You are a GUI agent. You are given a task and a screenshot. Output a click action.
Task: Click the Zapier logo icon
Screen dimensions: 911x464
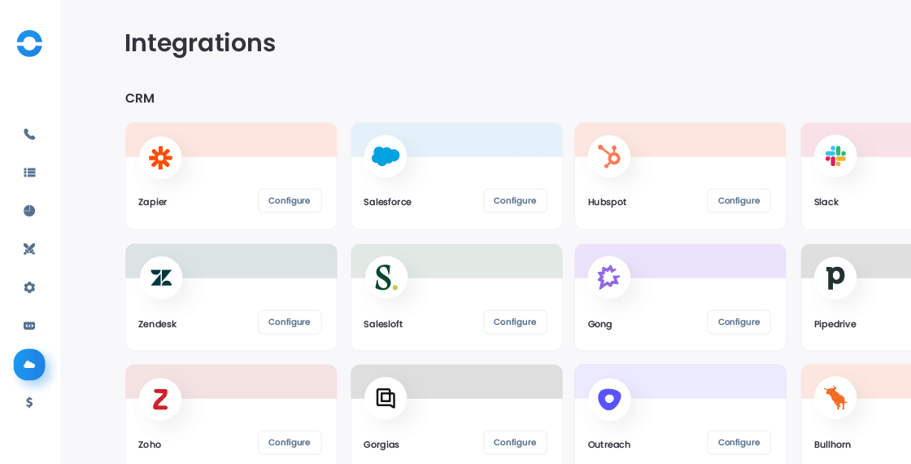point(160,158)
